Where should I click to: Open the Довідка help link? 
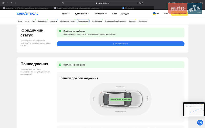tap(125, 14)
